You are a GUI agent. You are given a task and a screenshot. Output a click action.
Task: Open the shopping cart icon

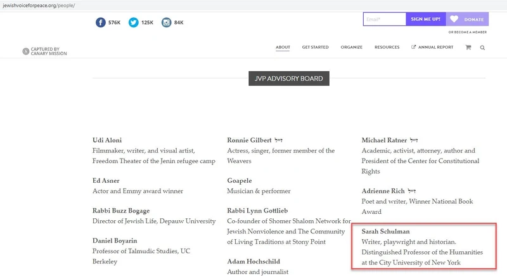[x=468, y=48]
